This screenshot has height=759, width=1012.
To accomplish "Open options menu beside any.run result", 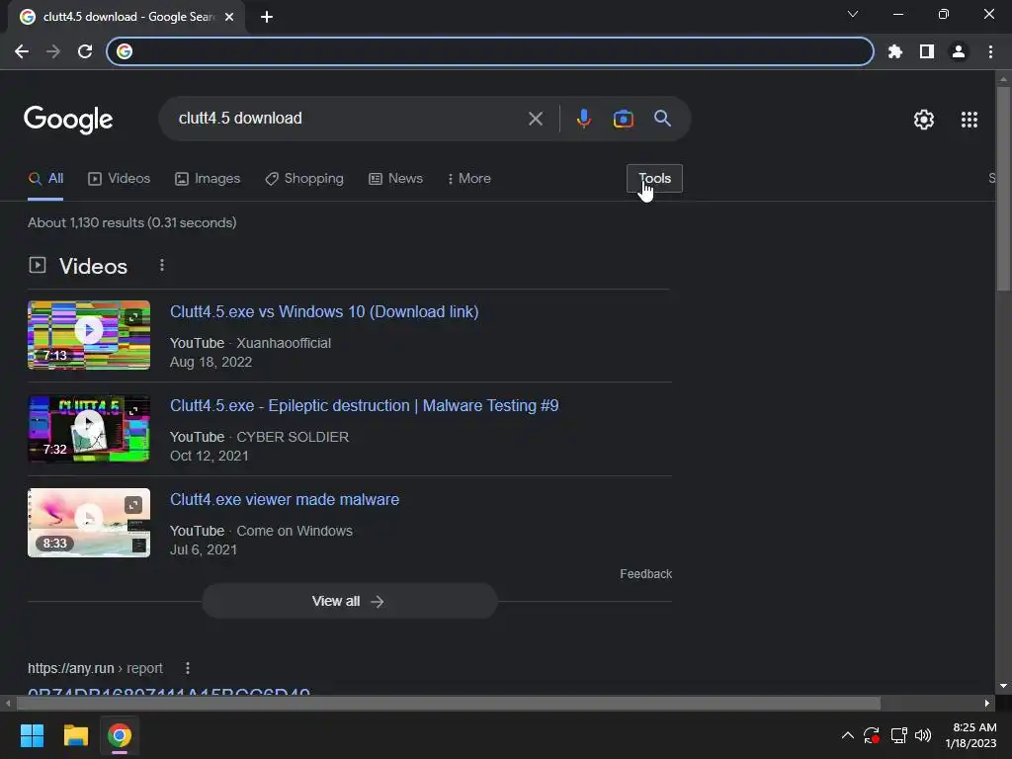I will (188, 668).
